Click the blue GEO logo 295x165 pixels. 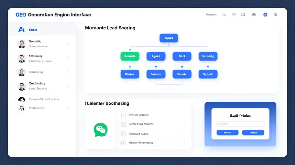(21, 15)
